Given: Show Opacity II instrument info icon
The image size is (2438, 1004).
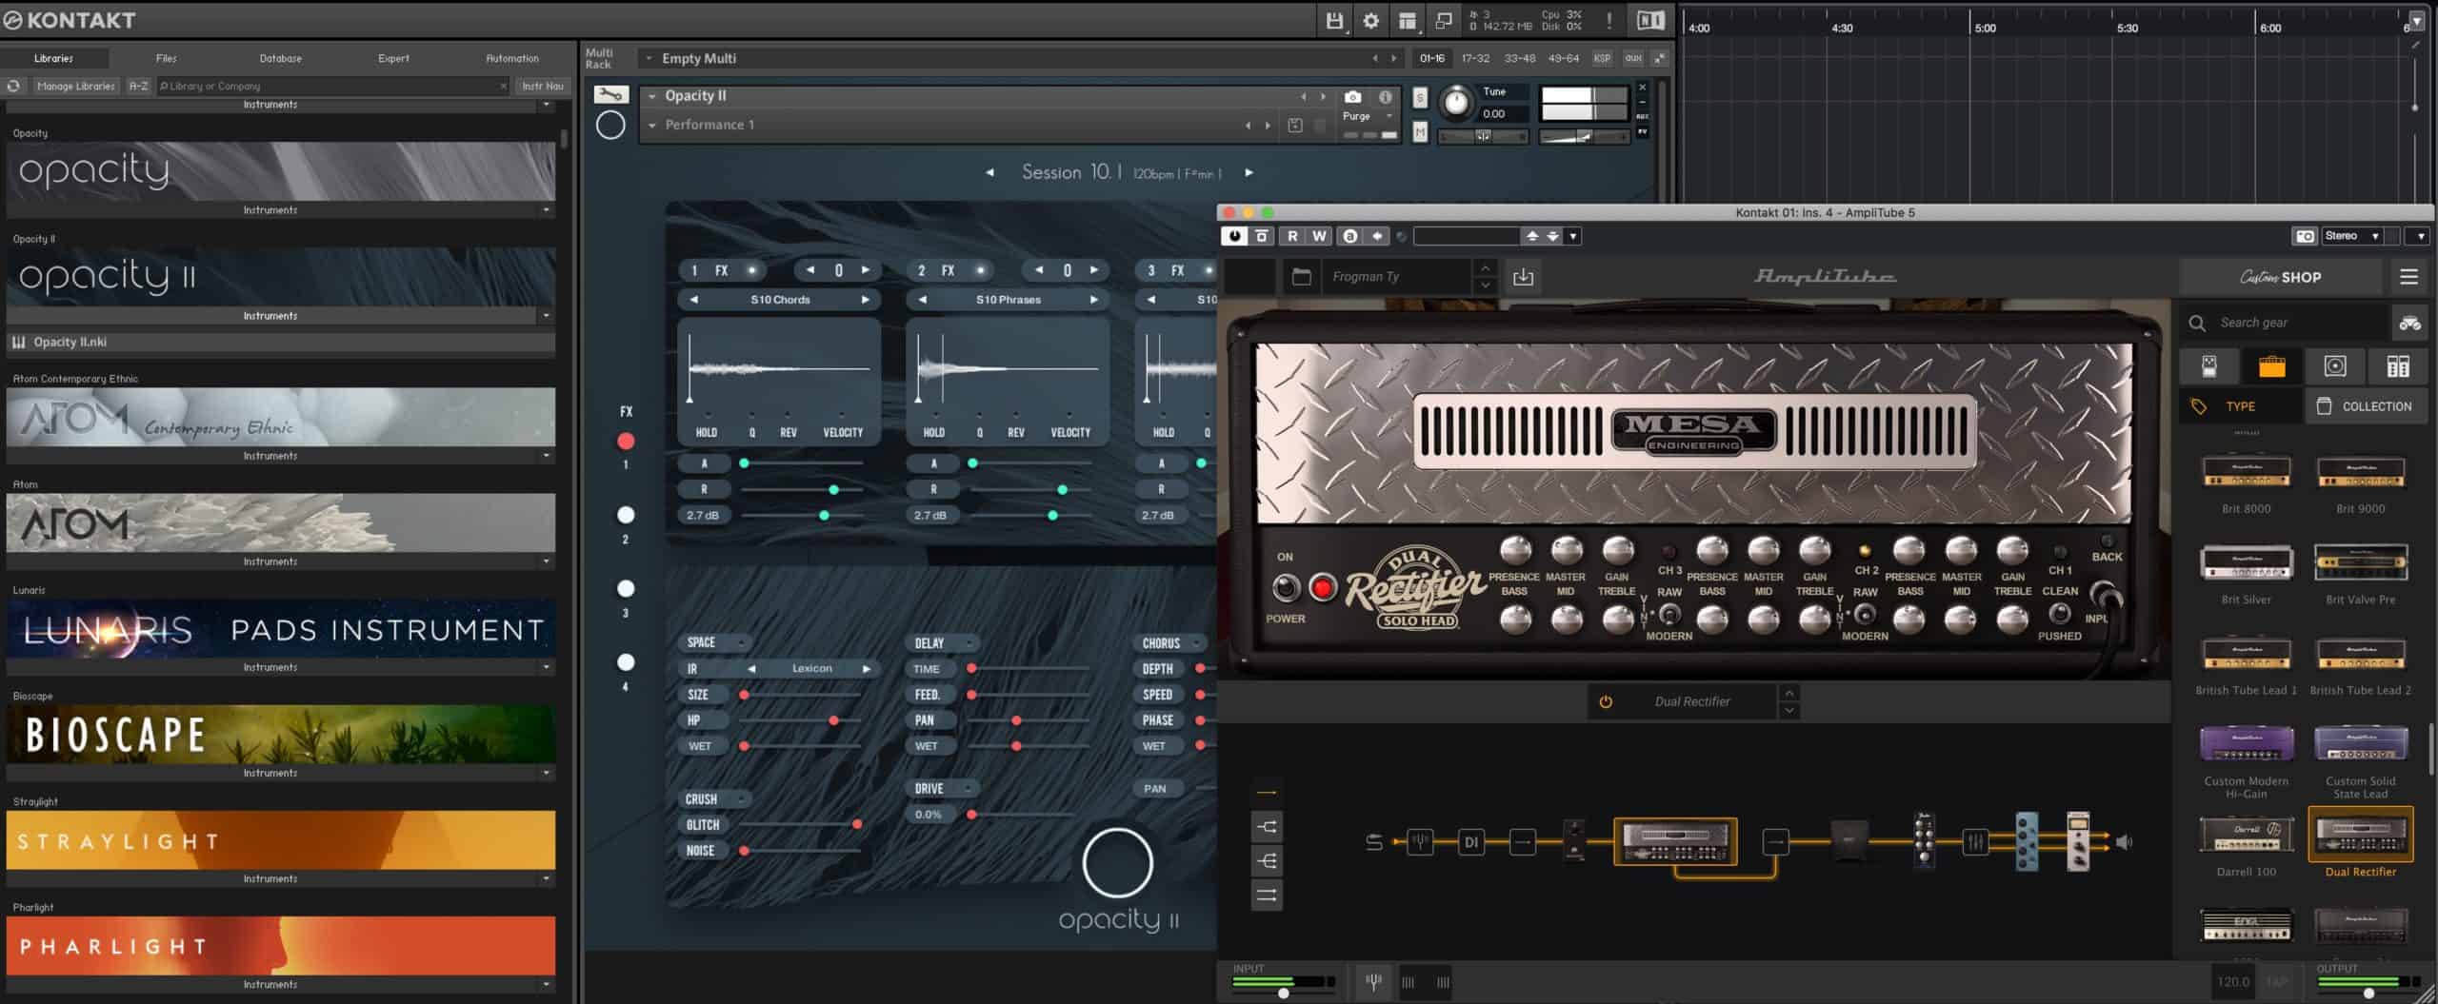Looking at the screenshot, I should tap(1386, 96).
